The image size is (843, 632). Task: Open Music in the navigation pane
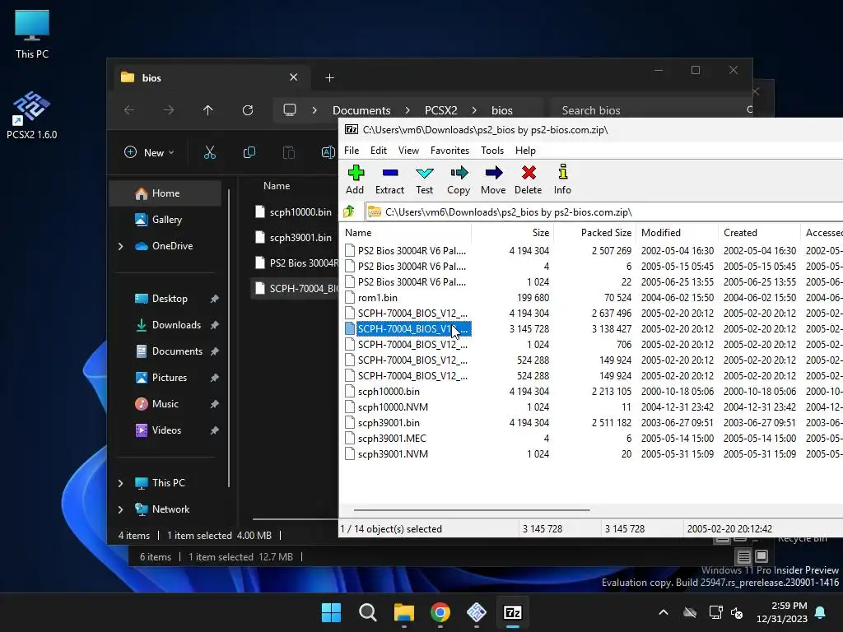165,404
